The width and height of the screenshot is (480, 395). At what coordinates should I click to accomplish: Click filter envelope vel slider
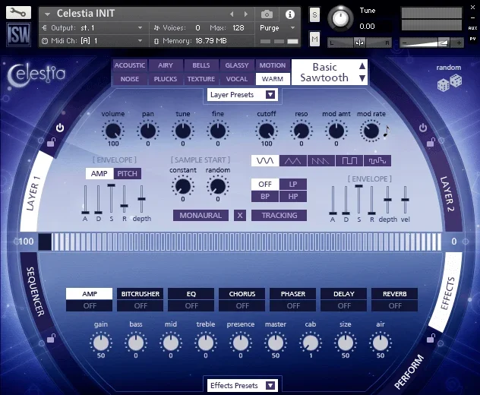point(405,200)
